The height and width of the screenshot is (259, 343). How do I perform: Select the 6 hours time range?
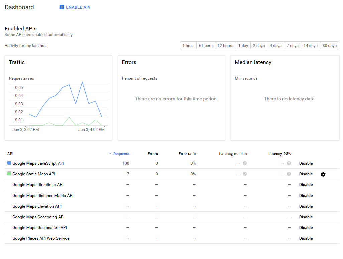(x=206, y=46)
